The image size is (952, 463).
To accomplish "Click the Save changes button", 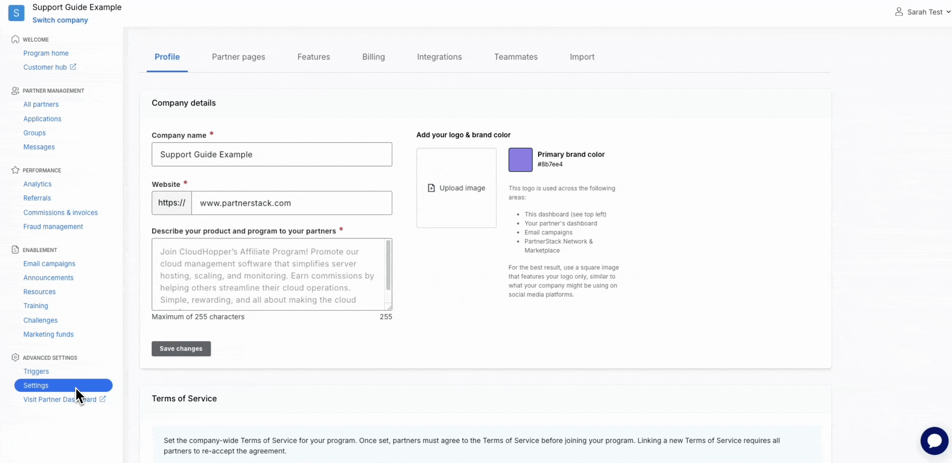I will point(181,349).
